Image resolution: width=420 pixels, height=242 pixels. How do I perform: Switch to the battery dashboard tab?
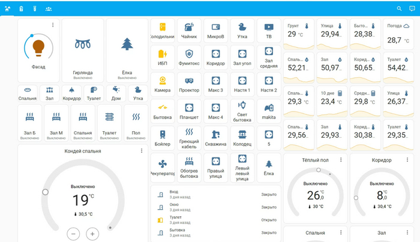pos(21,8)
